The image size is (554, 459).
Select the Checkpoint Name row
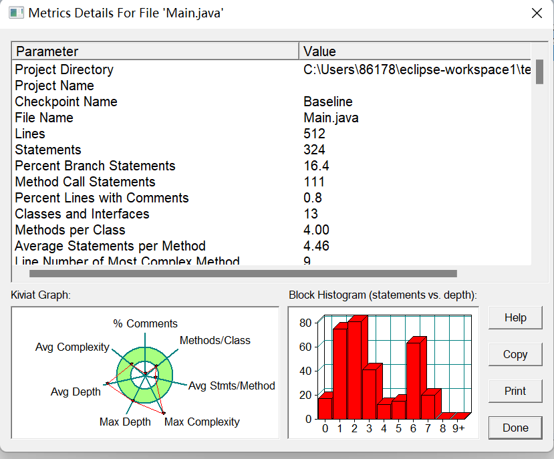tap(272, 102)
